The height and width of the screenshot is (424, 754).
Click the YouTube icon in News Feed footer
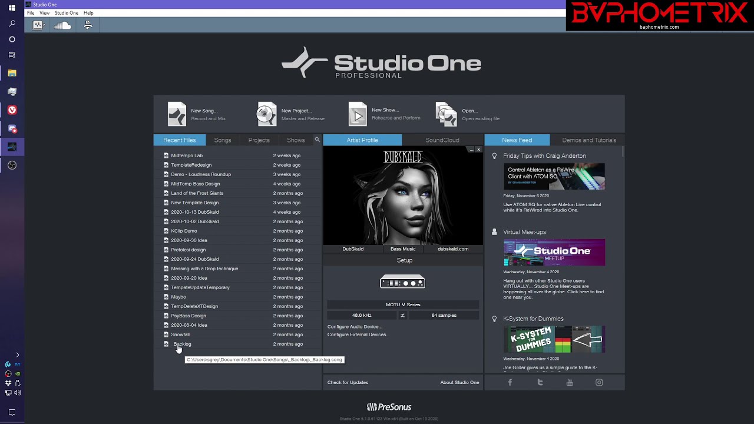click(570, 382)
